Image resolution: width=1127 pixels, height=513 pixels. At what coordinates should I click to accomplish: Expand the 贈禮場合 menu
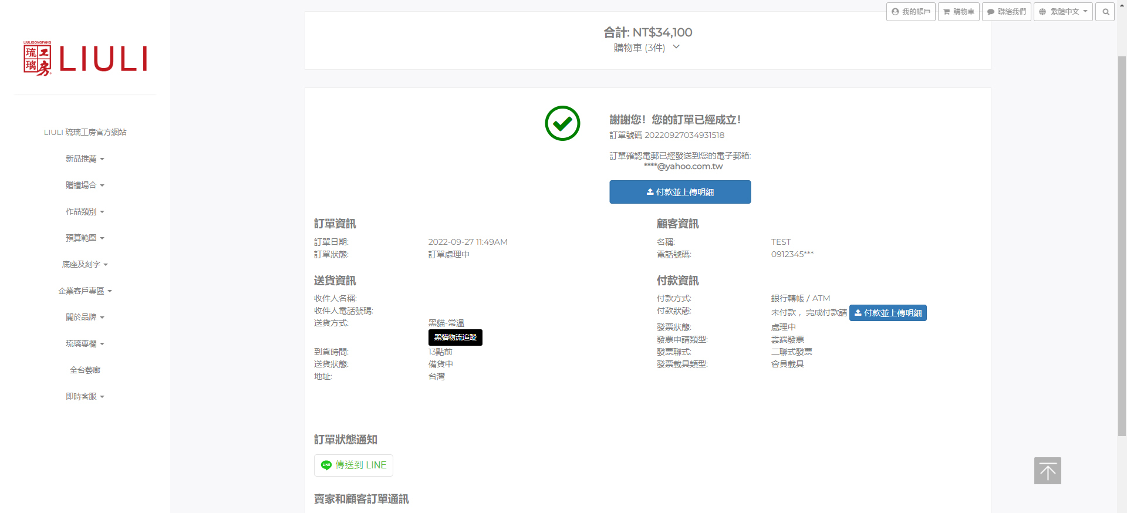point(85,185)
